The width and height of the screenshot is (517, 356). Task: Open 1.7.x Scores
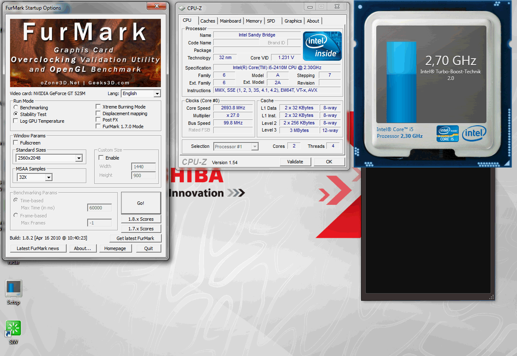tap(141, 229)
